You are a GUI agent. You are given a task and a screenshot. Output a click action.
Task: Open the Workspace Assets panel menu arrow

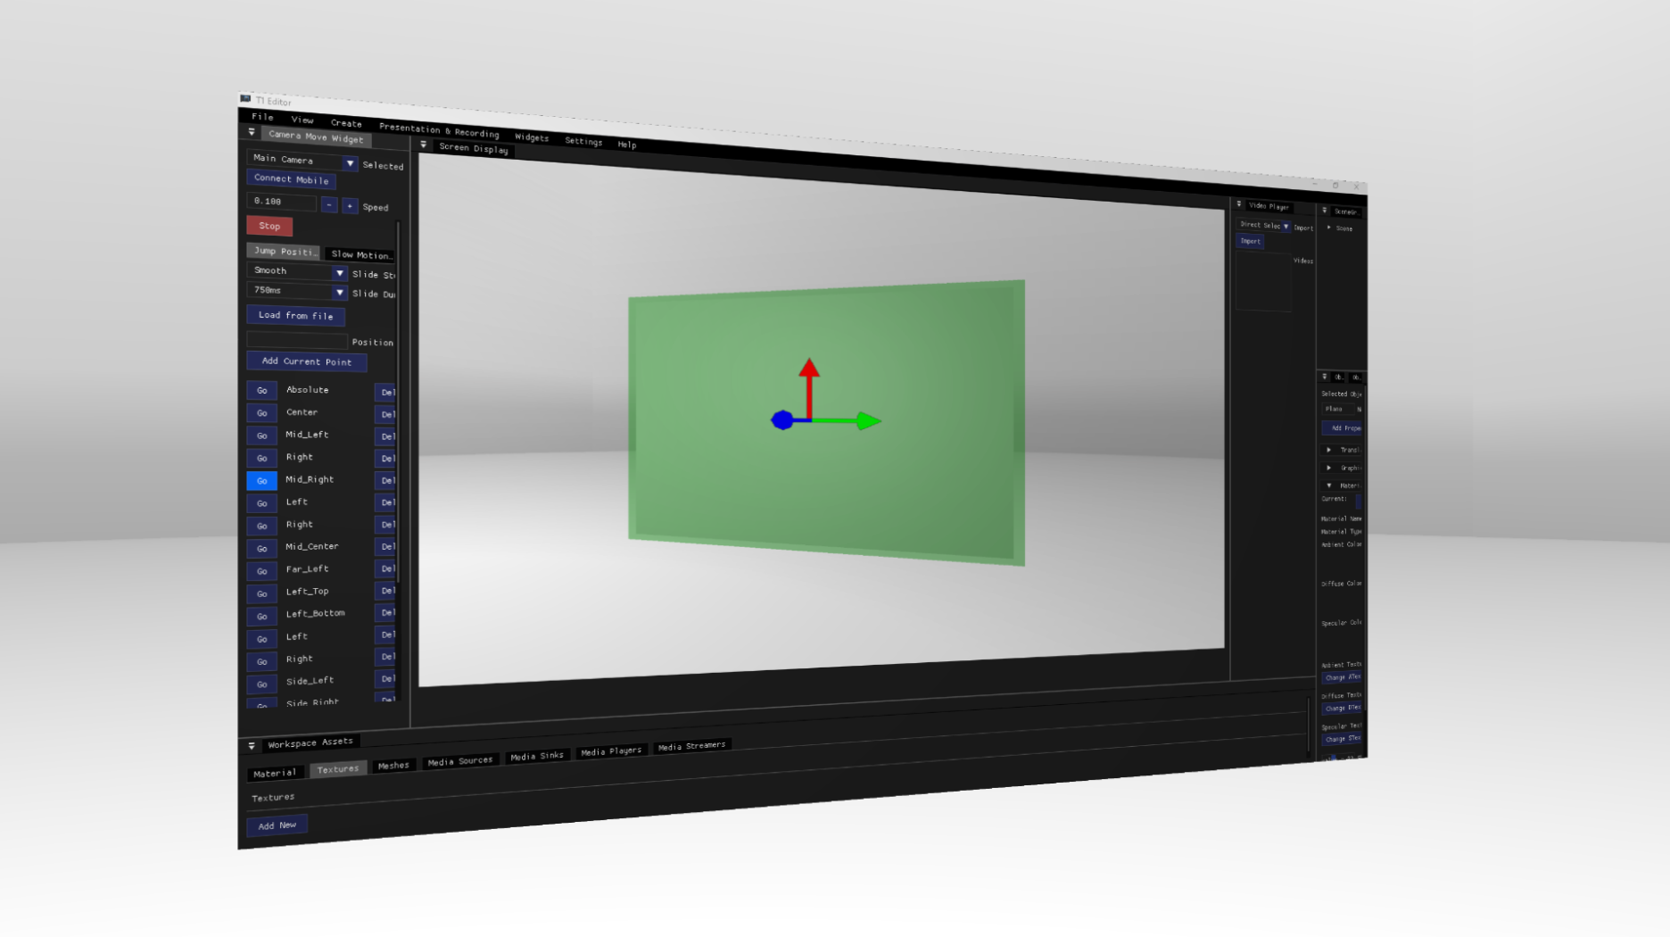pos(252,745)
